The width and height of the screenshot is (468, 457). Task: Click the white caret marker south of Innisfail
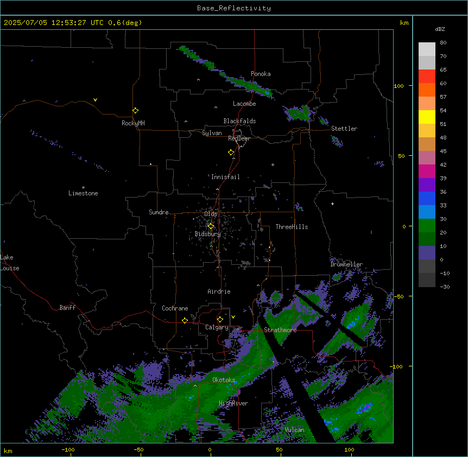click(217, 189)
